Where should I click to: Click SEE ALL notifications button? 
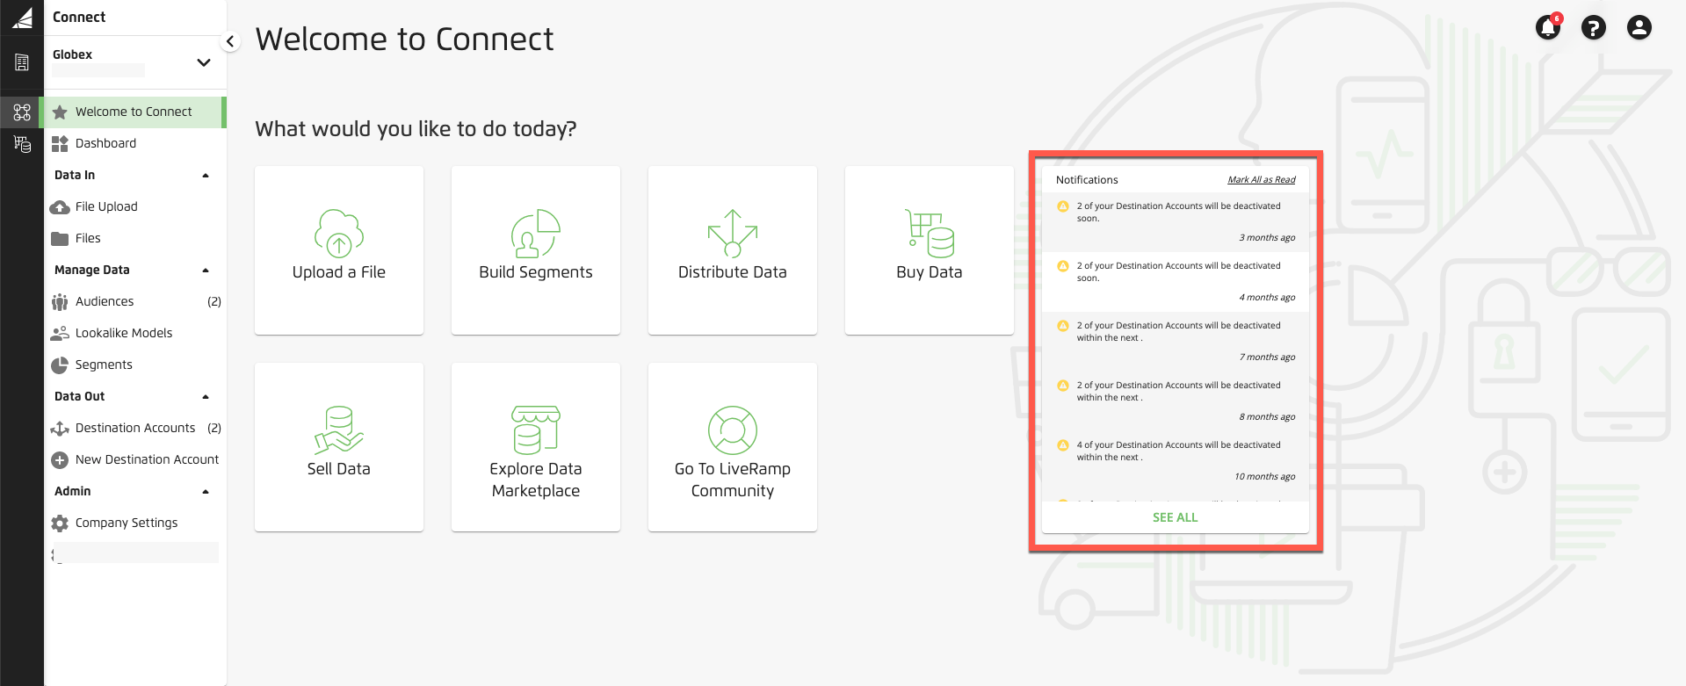click(1176, 517)
